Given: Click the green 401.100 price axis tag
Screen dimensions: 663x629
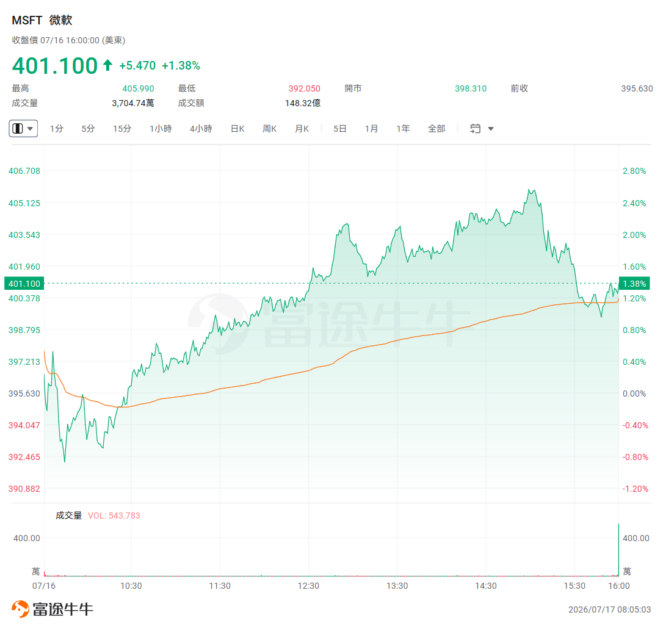Looking at the screenshot, I should (24, 284).
